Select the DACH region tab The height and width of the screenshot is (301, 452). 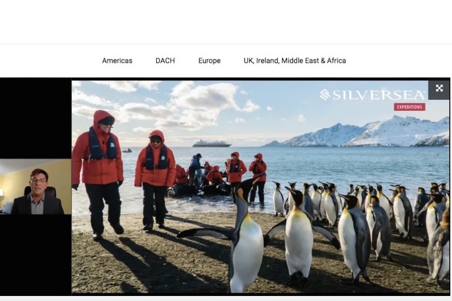click(x=165, y=61)
